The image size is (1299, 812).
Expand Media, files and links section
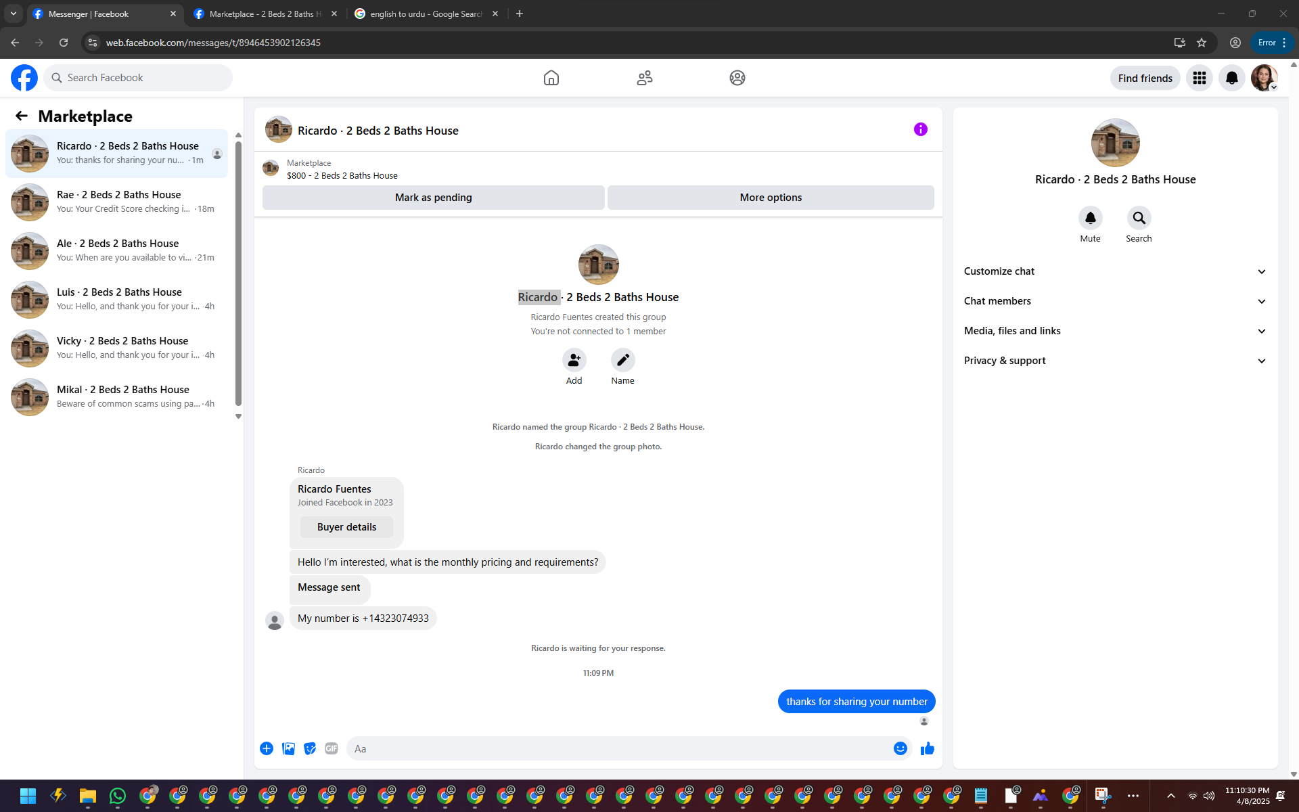1115,331
